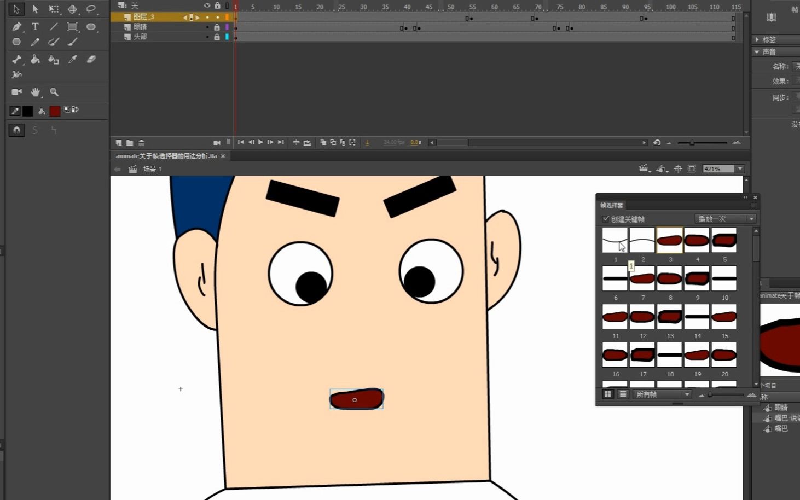Open the red fill color swatch
Screen dimensions: 800x500
coord(55,111)
